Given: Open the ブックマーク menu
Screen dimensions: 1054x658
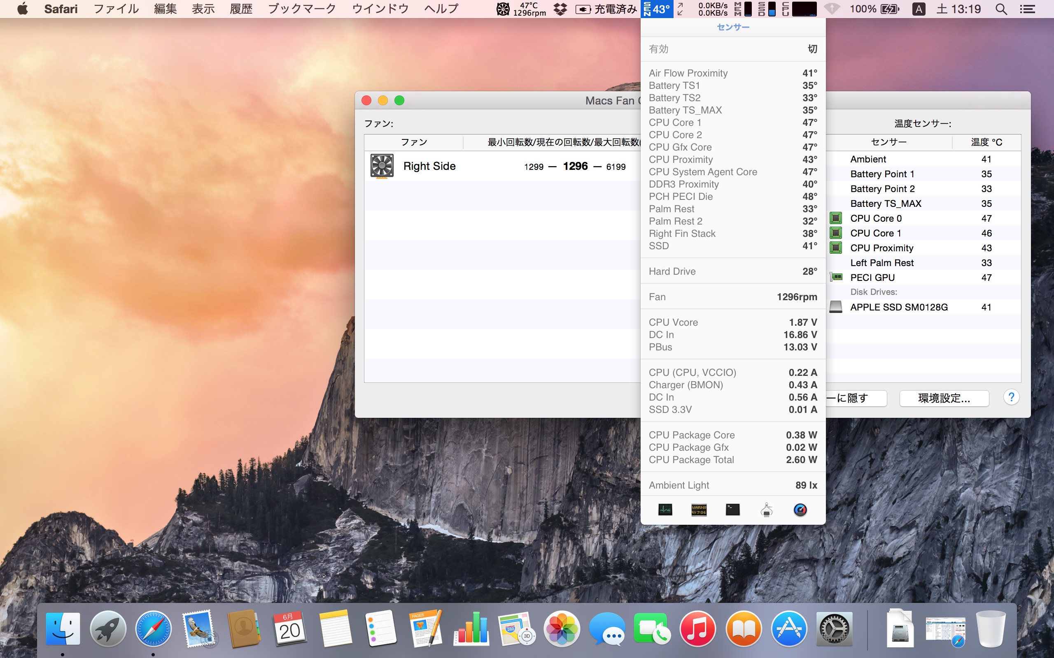Looking at the screenshot, I should pyautogui.click(x=302, y=9).
